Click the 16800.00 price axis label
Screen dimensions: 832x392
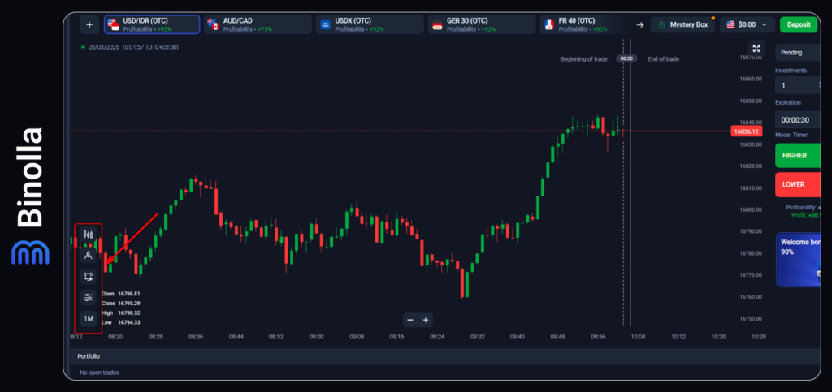[751, 209]
